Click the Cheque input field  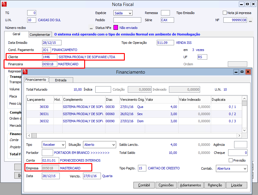238,153
